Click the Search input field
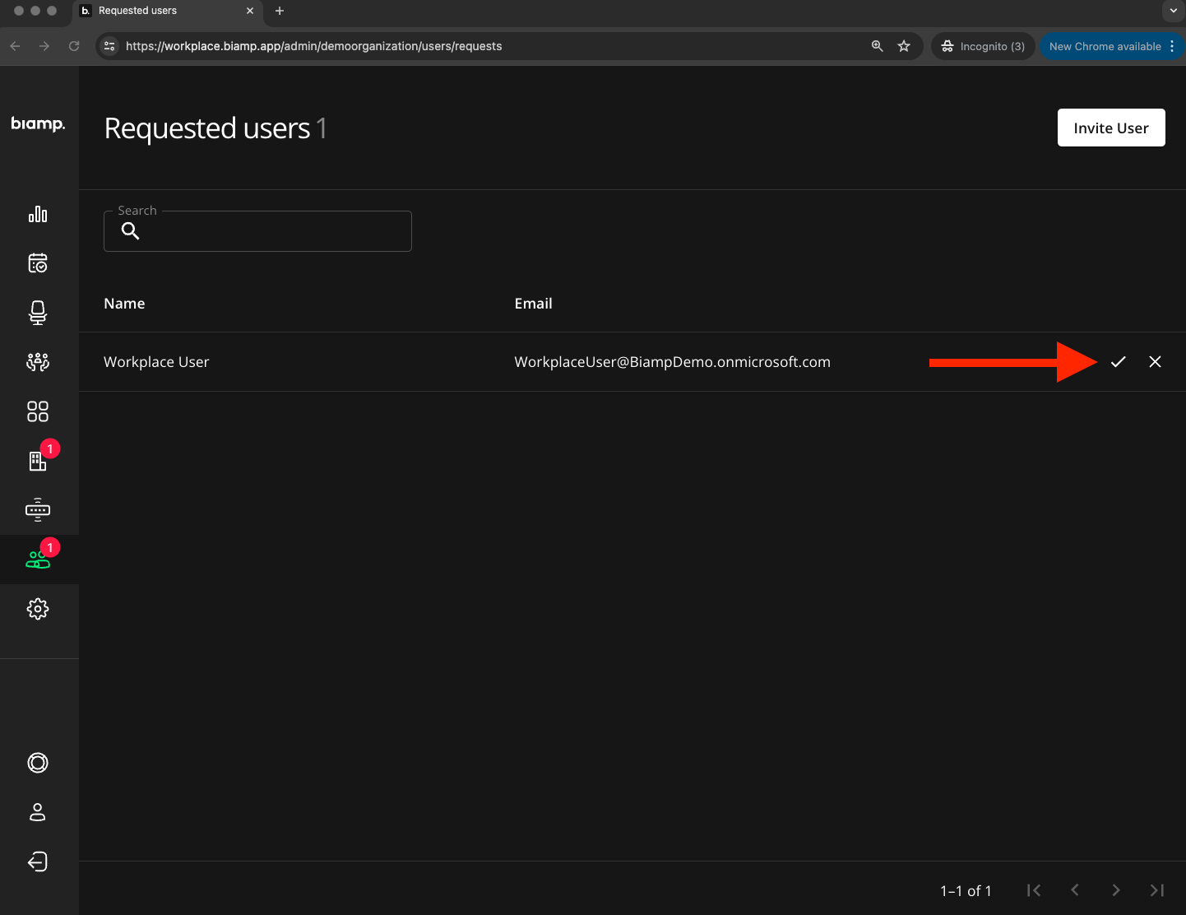 coord(257,231)
